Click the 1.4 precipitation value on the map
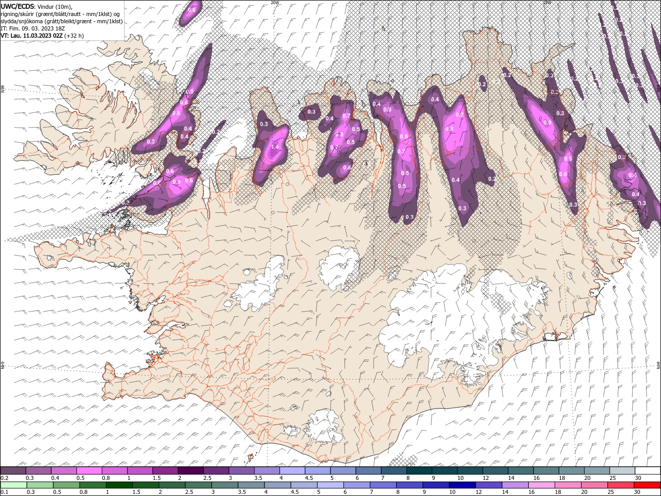 click(x=275, y=147)
